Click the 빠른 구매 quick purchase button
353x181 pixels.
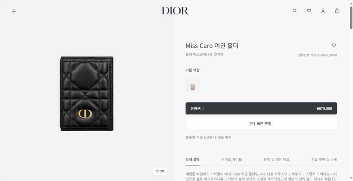tap(261, 123)
